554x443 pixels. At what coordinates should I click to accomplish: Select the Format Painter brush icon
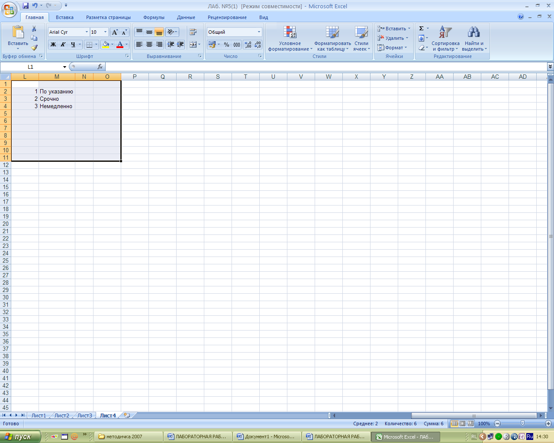(34, 48)
